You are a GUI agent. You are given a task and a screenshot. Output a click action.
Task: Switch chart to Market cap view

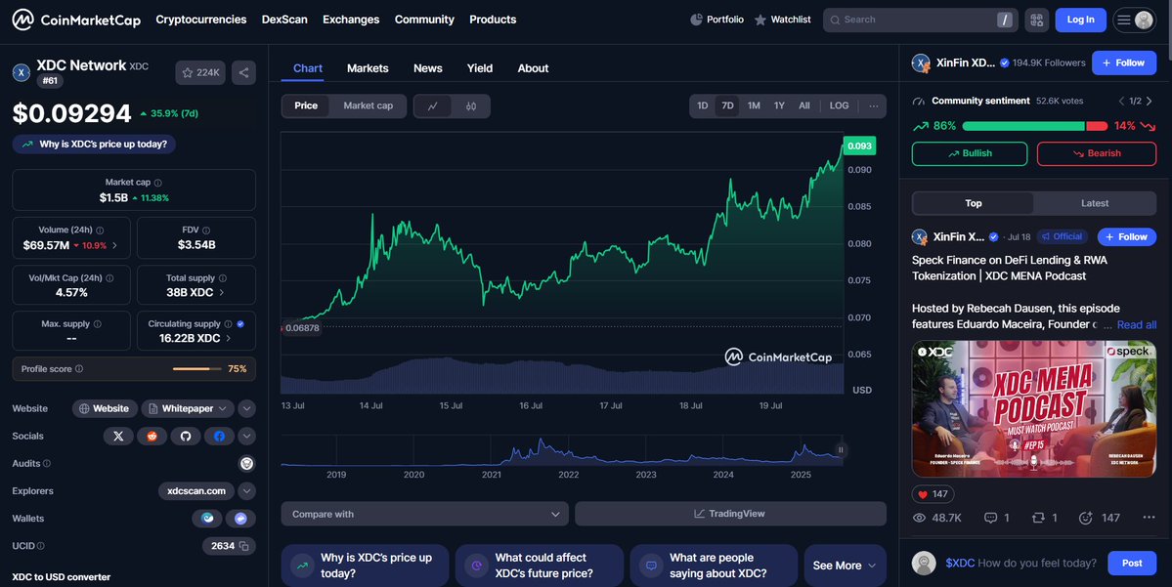pyautogui.click(x=368, y=106)
